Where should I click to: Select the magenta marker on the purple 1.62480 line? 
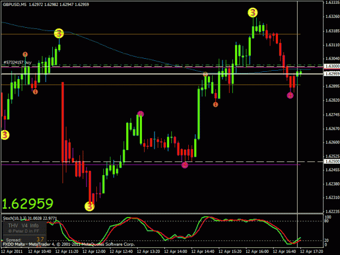pos(185,165)
